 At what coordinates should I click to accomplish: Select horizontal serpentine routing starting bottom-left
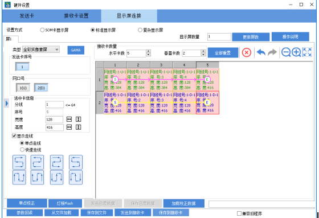[x=19, y=162]
